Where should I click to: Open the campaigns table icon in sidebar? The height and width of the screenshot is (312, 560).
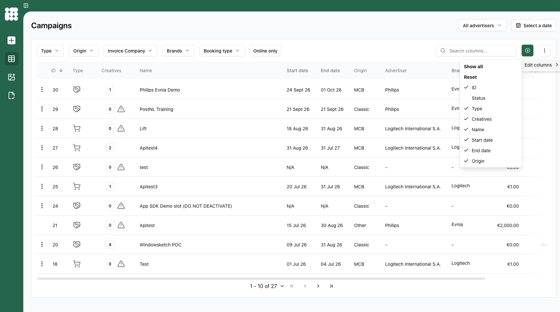tap(11, 59)
